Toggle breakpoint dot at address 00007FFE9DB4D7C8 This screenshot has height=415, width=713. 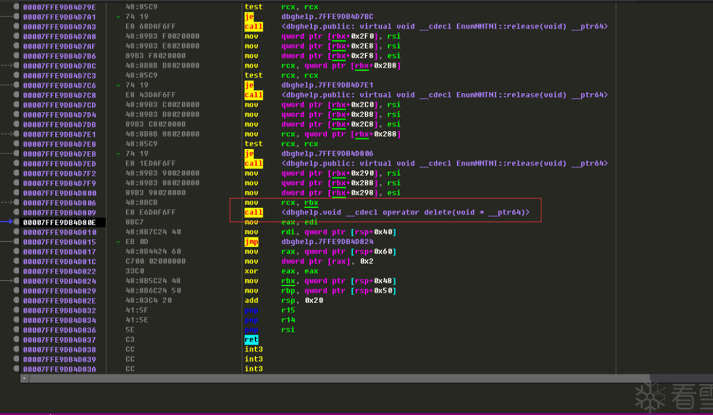[x=16, y=95]
